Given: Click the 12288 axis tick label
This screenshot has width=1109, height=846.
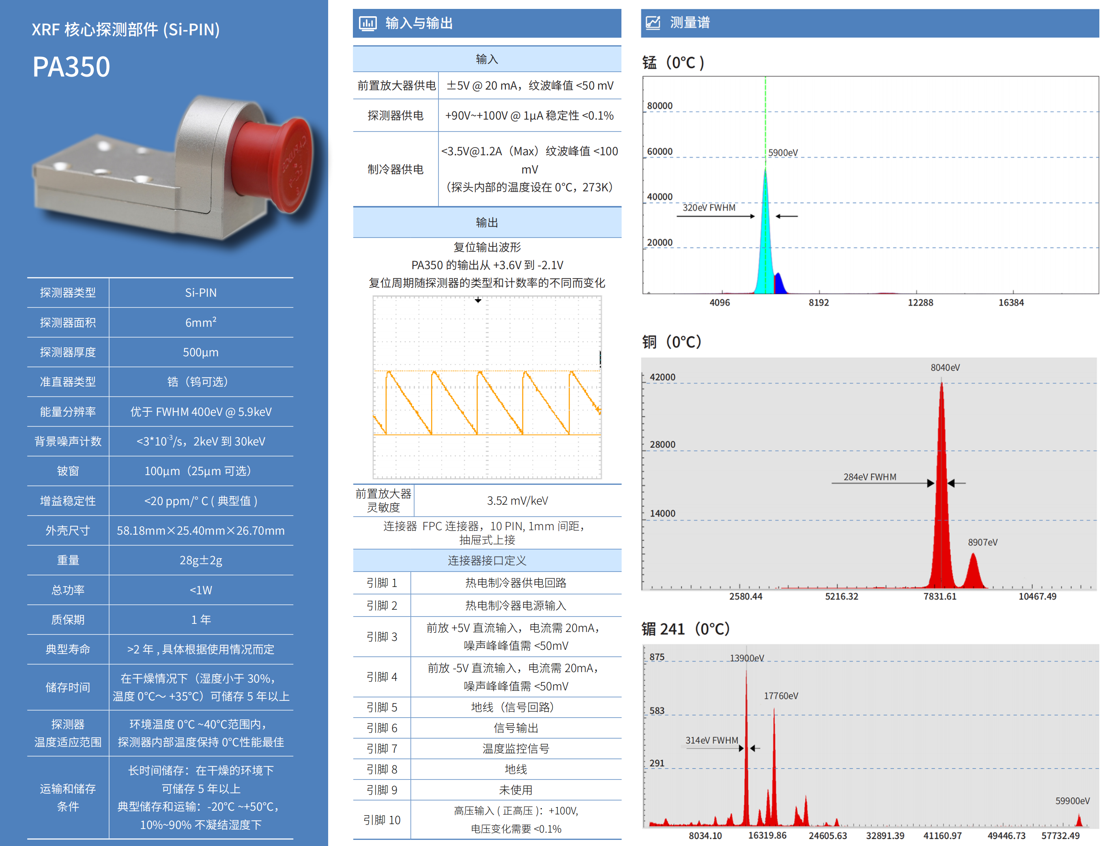Looking at the screenshot, I should (920, 302).
